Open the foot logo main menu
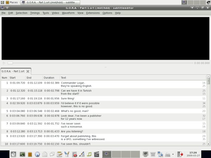Viewport: 211px width, 158px height. (x=13, y=154)
